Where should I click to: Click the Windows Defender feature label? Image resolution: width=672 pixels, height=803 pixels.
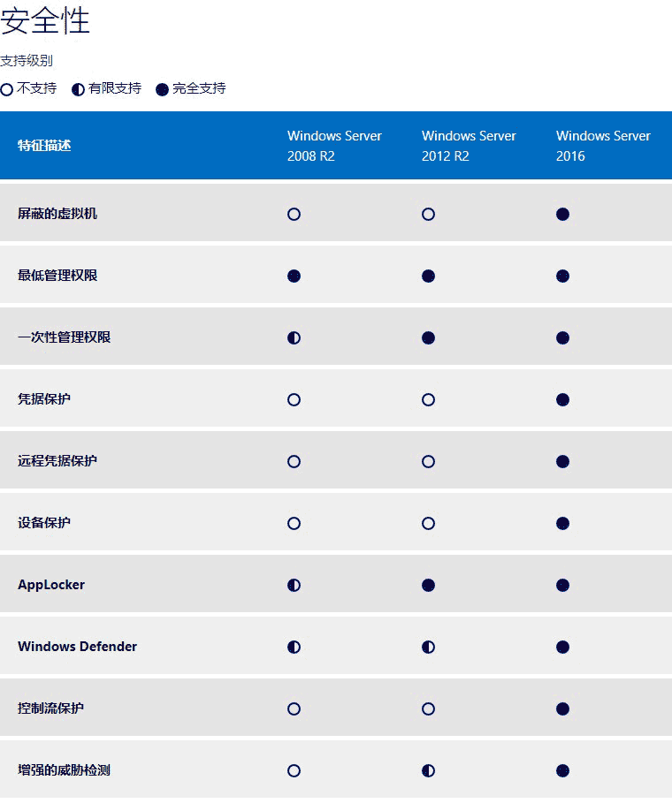click(77, 647)
